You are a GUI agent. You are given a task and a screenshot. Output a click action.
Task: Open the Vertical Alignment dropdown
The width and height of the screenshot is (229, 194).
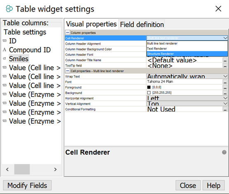coord(187,104)
